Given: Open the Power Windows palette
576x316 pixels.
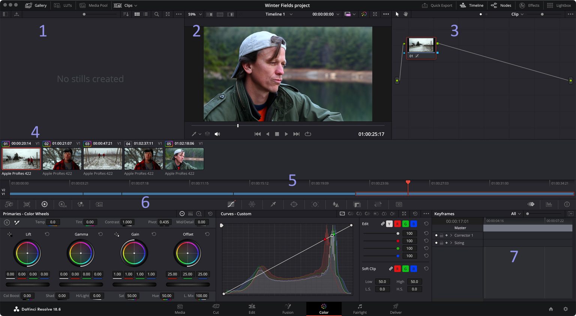Looking at the screenshot, I should (x=294, y=204).
